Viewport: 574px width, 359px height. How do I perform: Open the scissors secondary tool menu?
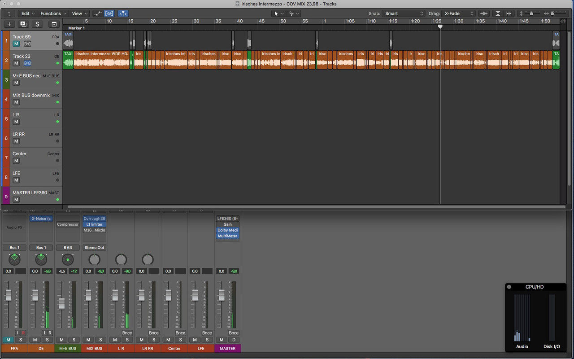[294, 13]
